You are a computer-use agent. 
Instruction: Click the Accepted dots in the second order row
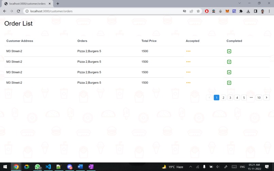point(188,62)
